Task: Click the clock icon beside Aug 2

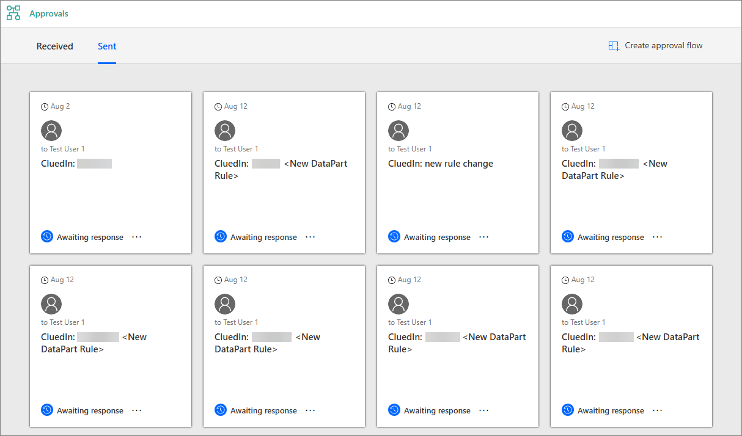Action: pos(45,106)
